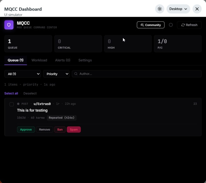Click the score value 23

pyautogui.click(x=195, y=104)
